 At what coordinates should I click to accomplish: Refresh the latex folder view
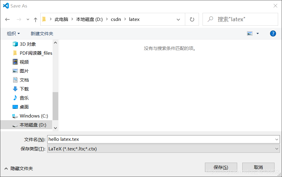point(192,19)
